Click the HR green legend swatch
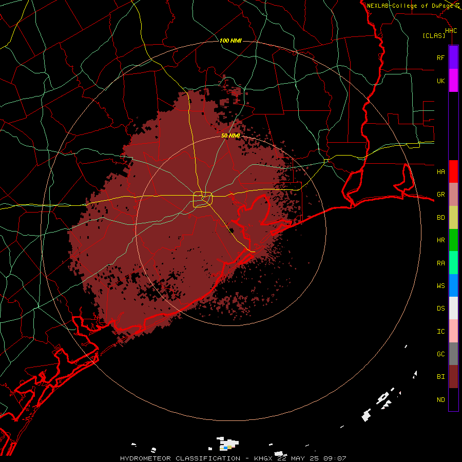 point(453,240)
